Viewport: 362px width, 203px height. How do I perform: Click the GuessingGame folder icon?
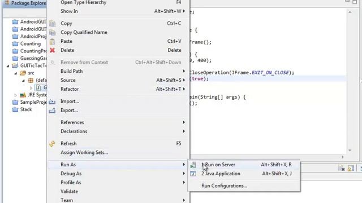(x=15, y=58)
